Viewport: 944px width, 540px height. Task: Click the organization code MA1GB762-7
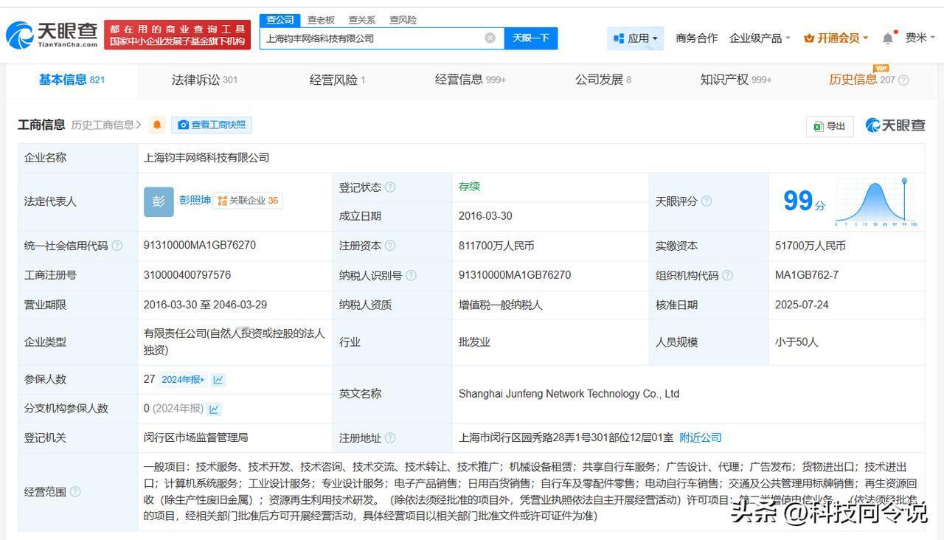807,274
